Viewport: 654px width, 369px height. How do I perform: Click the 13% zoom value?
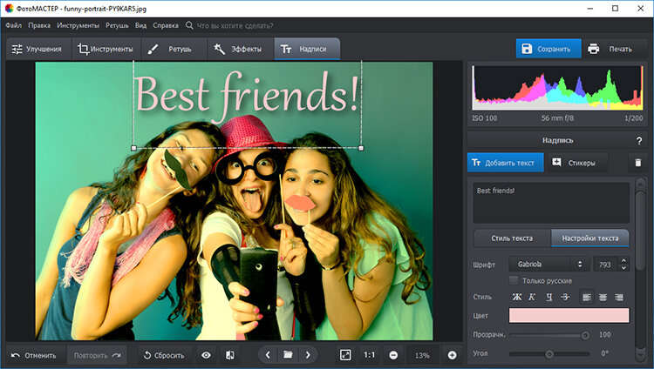point(422,355)
